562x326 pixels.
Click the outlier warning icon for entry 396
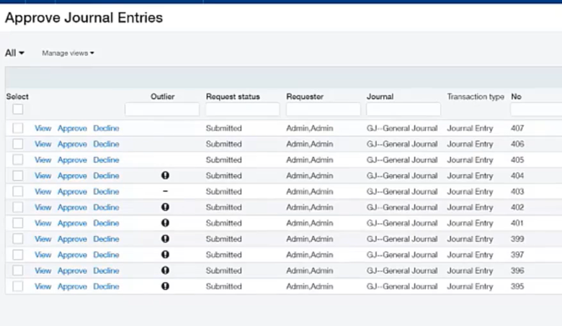(165, 271)
